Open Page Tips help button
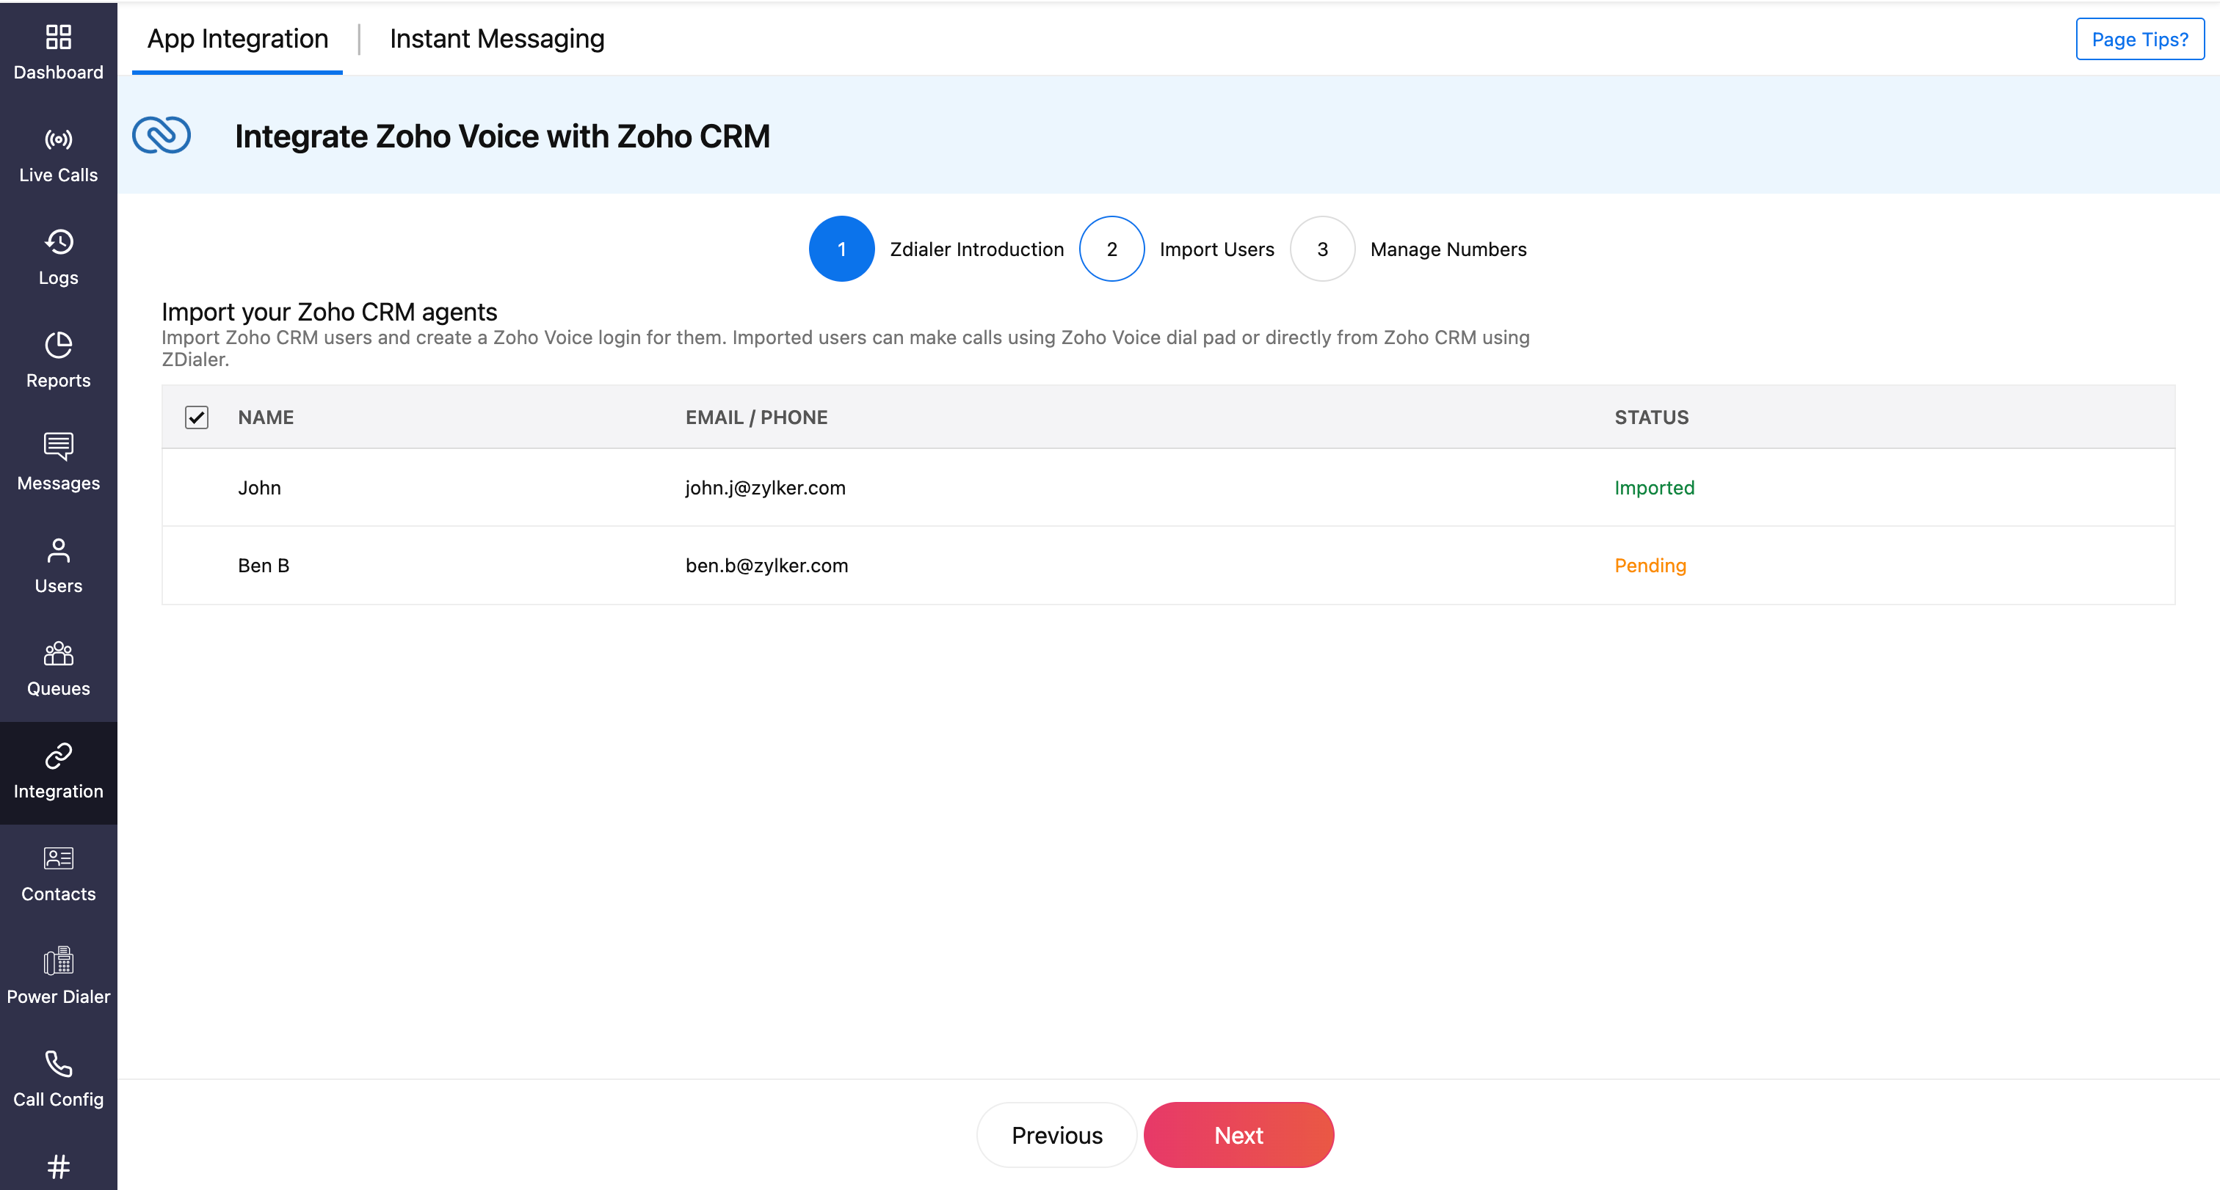This screenshot has width=2220, height=1190. click(x=2139, y=40)
